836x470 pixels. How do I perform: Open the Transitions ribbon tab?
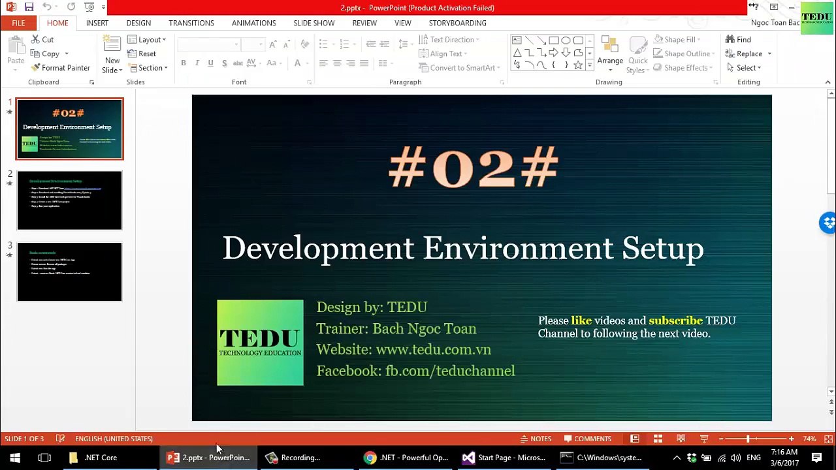coord(191,23)
